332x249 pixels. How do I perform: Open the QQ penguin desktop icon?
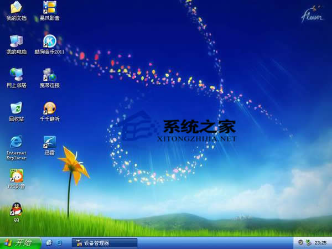point(16,209)
